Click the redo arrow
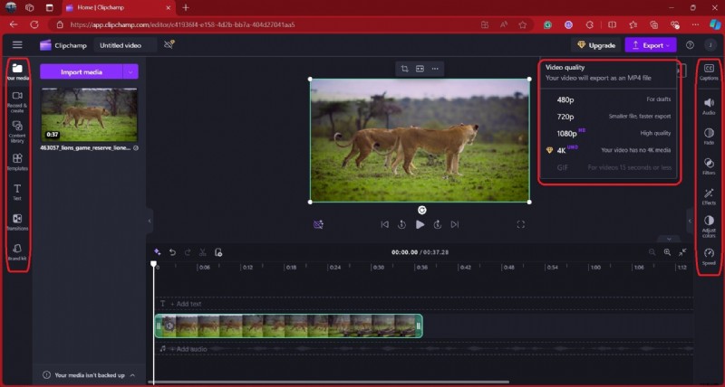 coord(188,252)
